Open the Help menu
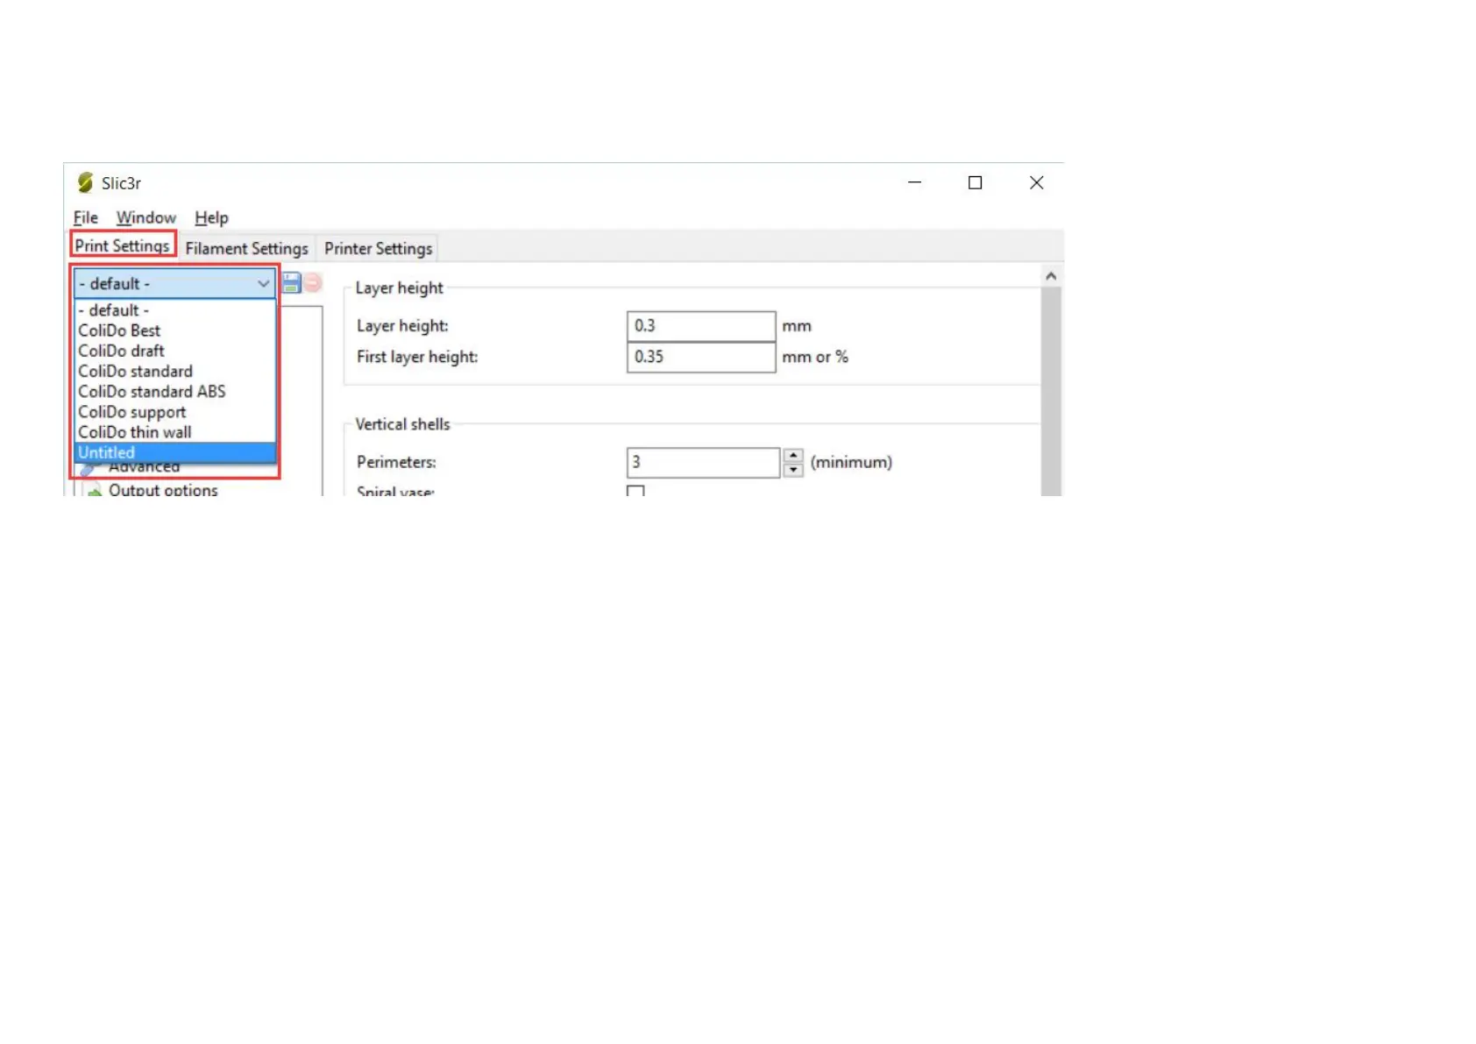Viewport: 1476px width, 1044px height. [x=211, y=217]
